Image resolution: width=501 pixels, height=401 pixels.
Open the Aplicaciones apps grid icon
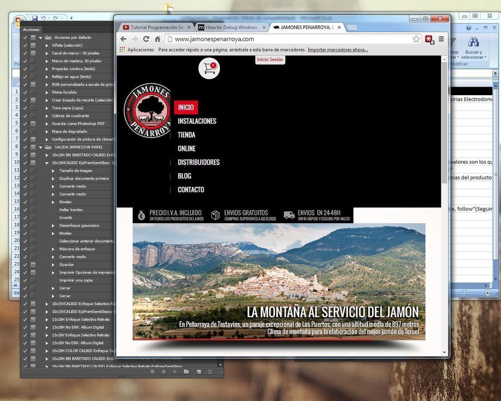coord(123,50)
